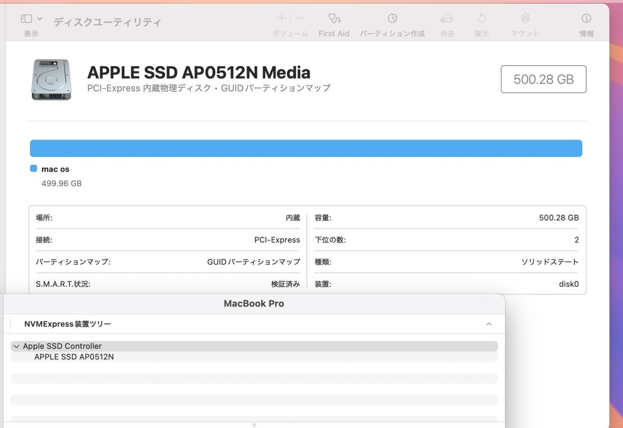Select the 'NVMExpress装置ツリー' header
The height and width of the screenshot is (428, 623).
tap(68, 324)
